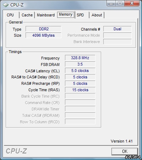Select the Mainboard tab
The width and height of the screenshot is (142, 160).
coord(46,15)
